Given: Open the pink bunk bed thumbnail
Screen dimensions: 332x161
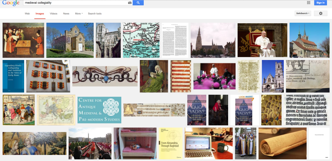Looking at the screenshot, I should click(x=135, y=143).
